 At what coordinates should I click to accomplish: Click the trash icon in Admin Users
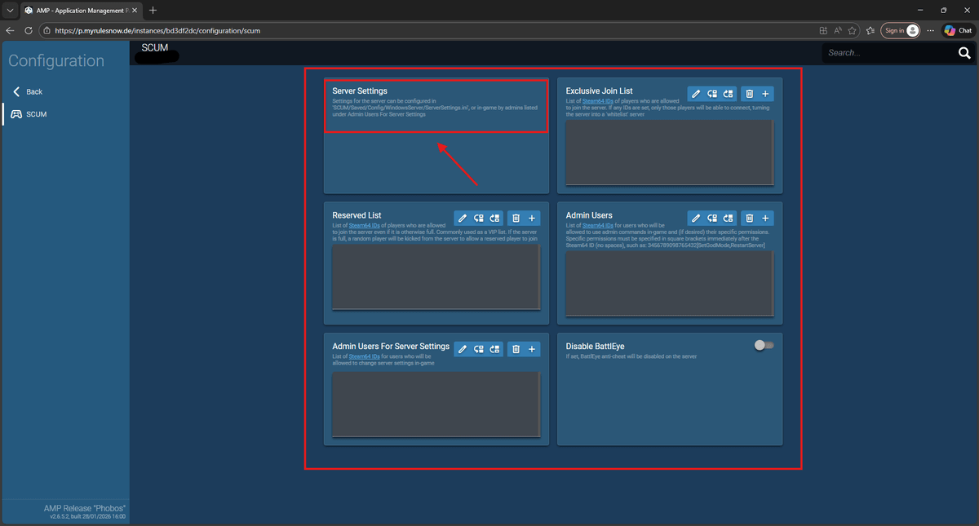click(x=749, y=219)
